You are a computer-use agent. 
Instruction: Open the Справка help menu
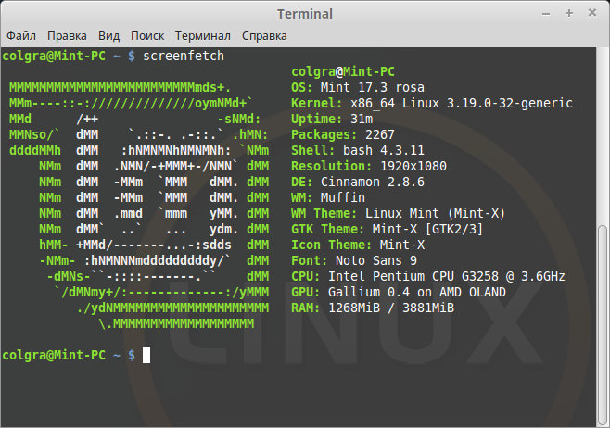(x=264, y=35)
